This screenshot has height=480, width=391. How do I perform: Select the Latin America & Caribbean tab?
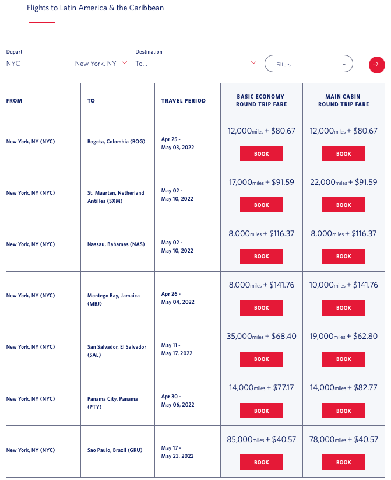pyautogui.click(x=95, y=9)
